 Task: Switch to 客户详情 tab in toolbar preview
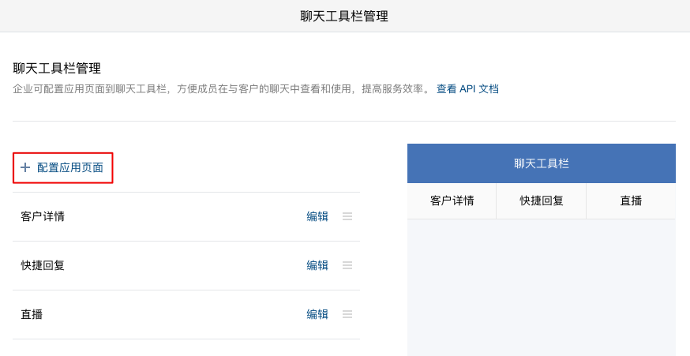pyautogui.click(x=452, y=200)
